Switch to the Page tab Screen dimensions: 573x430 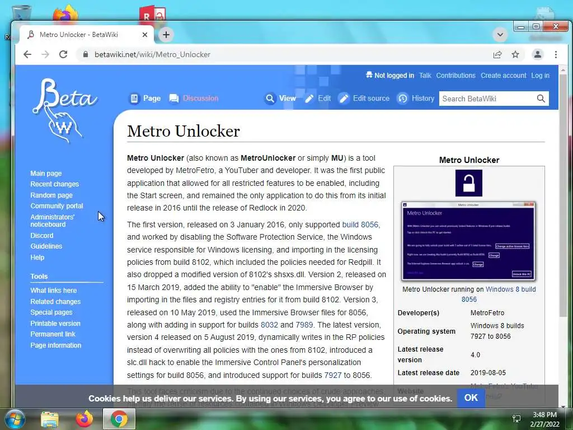click(145, 99)
